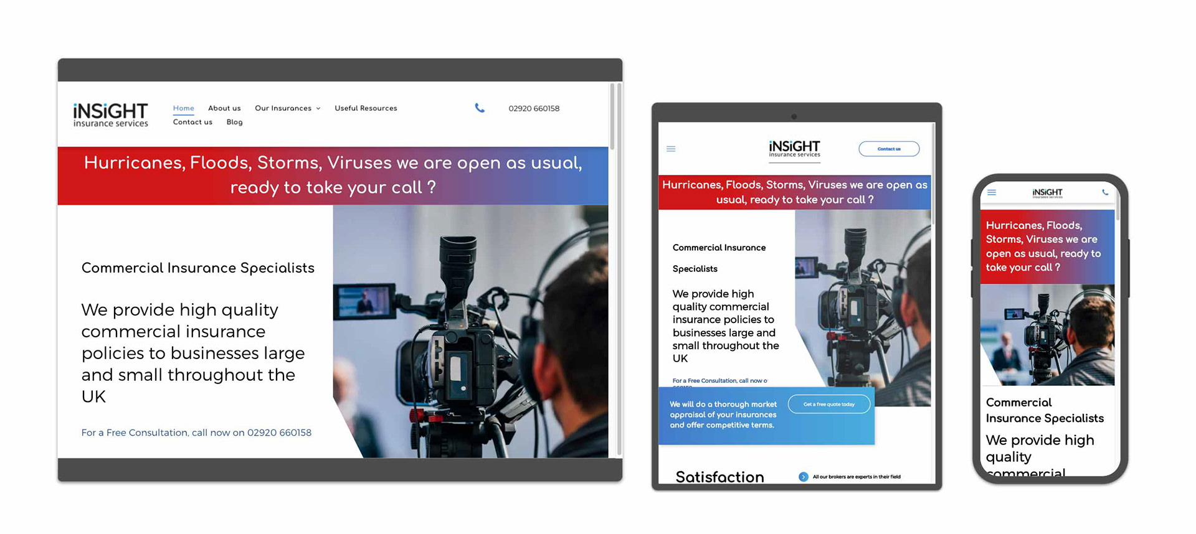Screen dimensions: 1196x534
Task: Click tablet Satisfaction heading
Action: [719, 477]
